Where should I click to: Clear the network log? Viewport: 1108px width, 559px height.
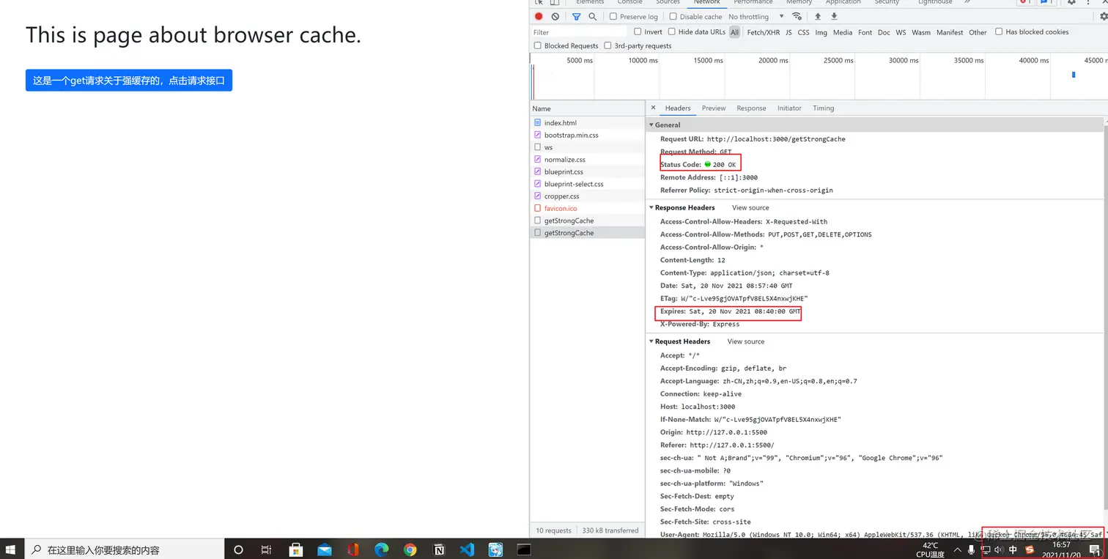pyautogui.click(x=555, y=16)
